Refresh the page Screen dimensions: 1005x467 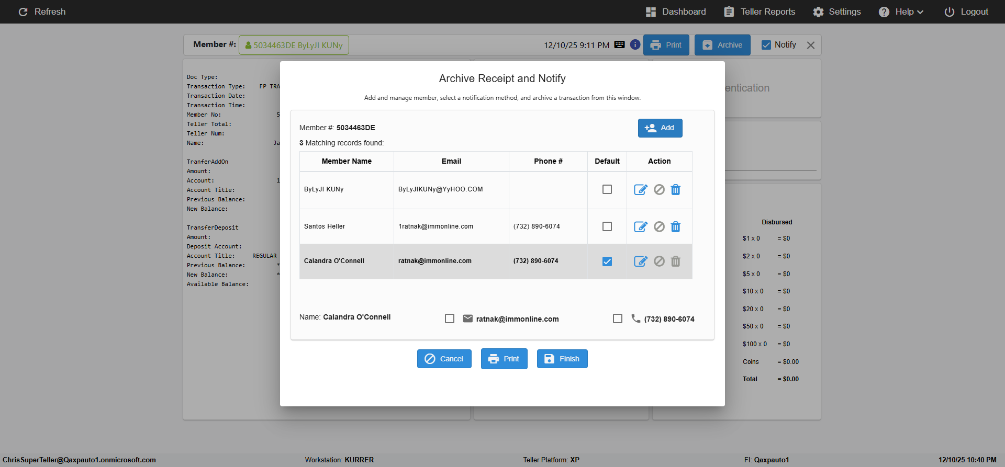42,12
